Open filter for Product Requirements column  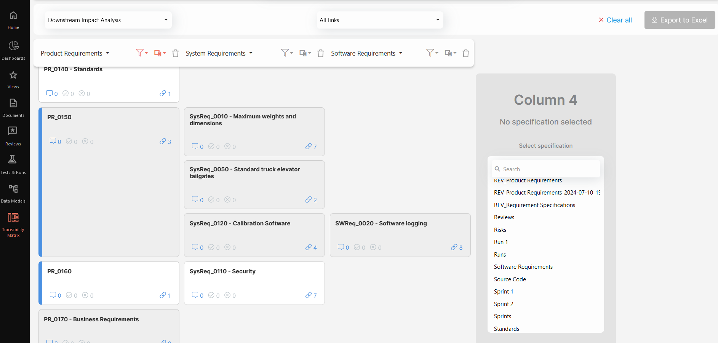tap(142, 53)
